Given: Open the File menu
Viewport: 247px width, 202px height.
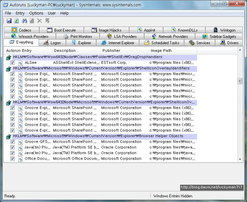Looking at the screenshot, I should [x=8, y=13].
